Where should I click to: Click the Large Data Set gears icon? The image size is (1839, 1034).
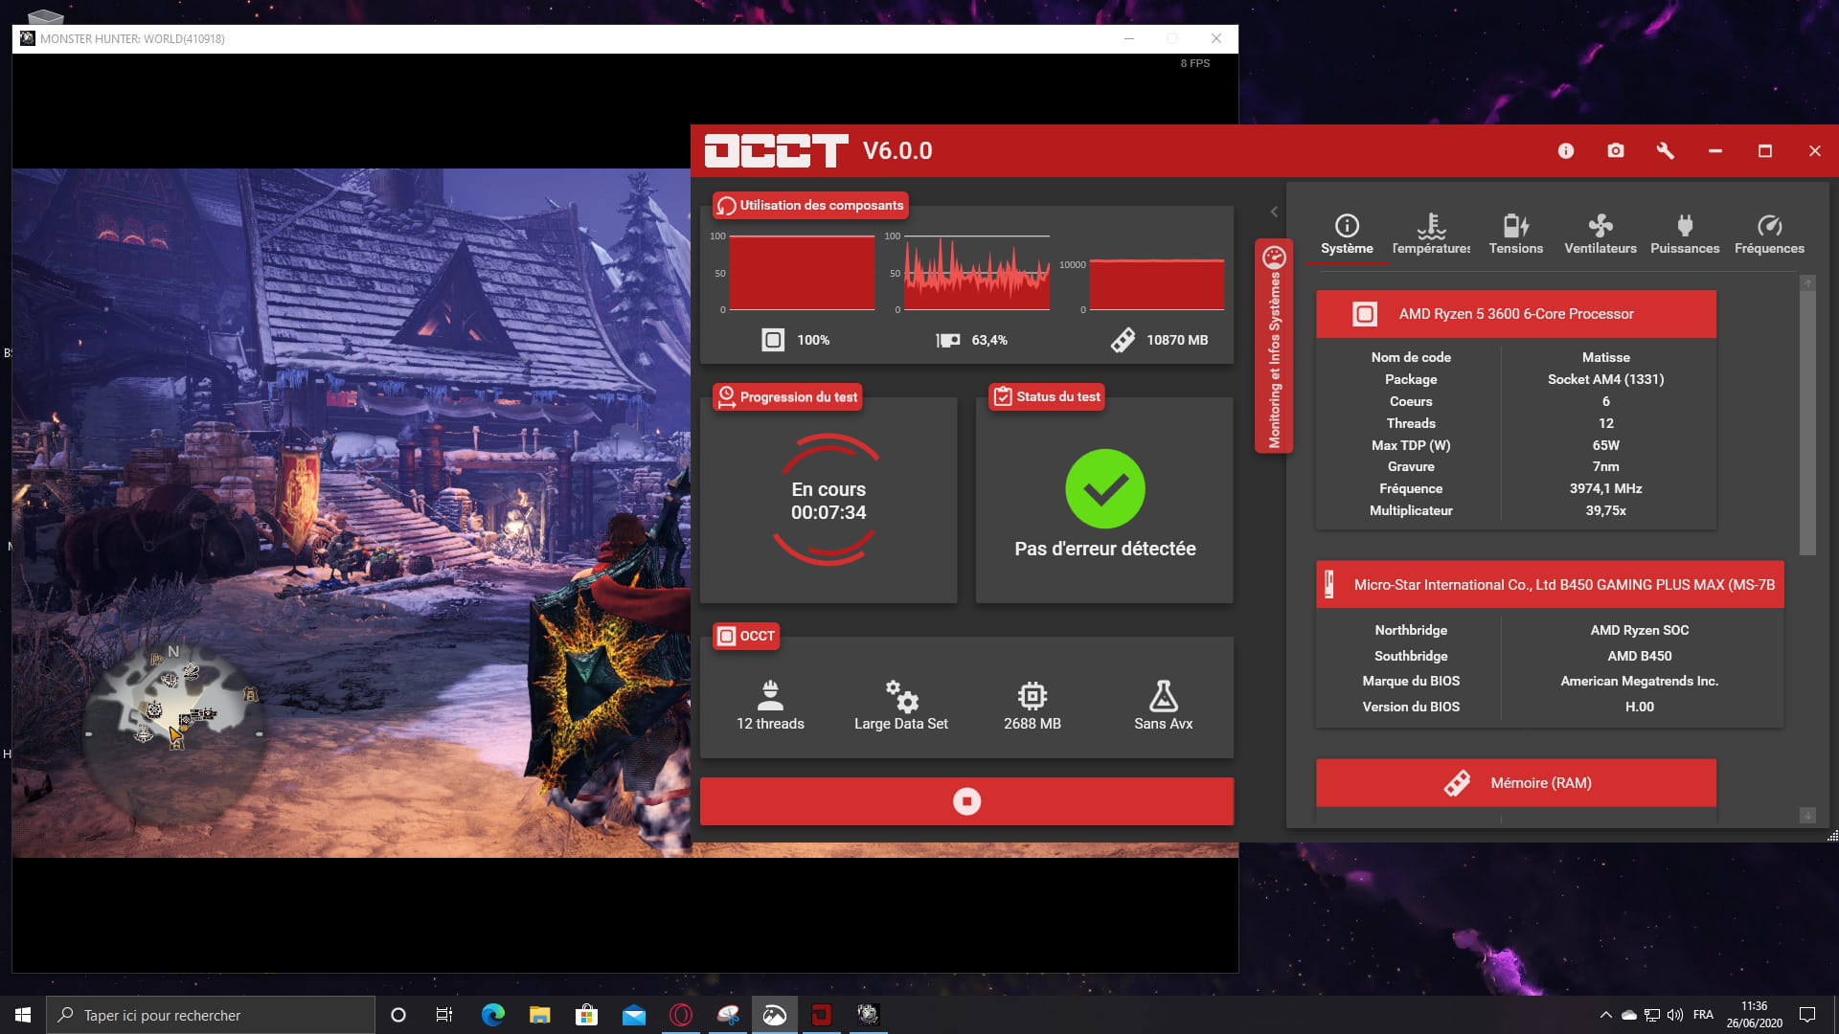[x=901, y=695]
